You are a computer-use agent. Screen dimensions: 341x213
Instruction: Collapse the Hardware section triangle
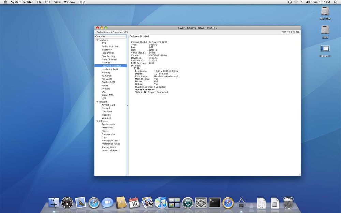tap(97, 40)
